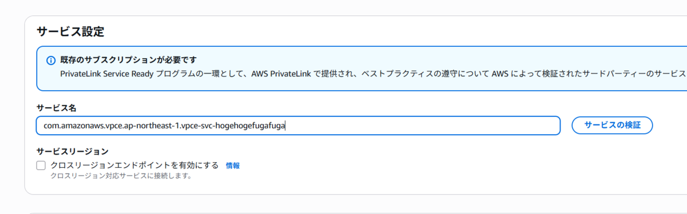Enable the クロスリージョンエンドポイント checkbox
The image size is (687, 214).
(x=41, y=165)
